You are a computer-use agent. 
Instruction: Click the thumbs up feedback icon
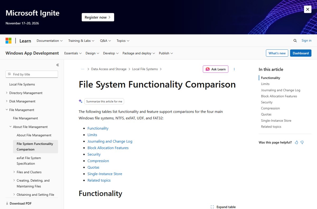tap(296, 142)
